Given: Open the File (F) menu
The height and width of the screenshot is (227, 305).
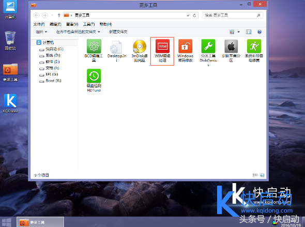Looking at the screenshot, I should [39, 24].
